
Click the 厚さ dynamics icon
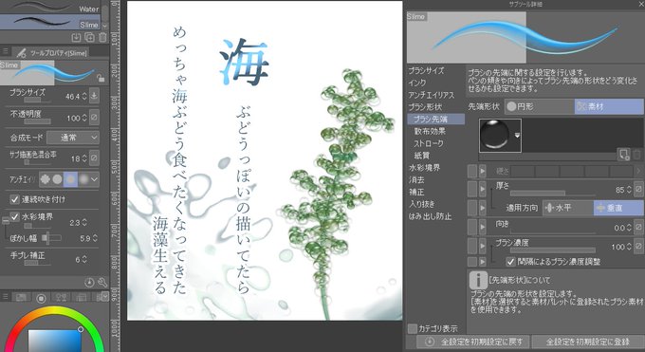pos(638,190)
